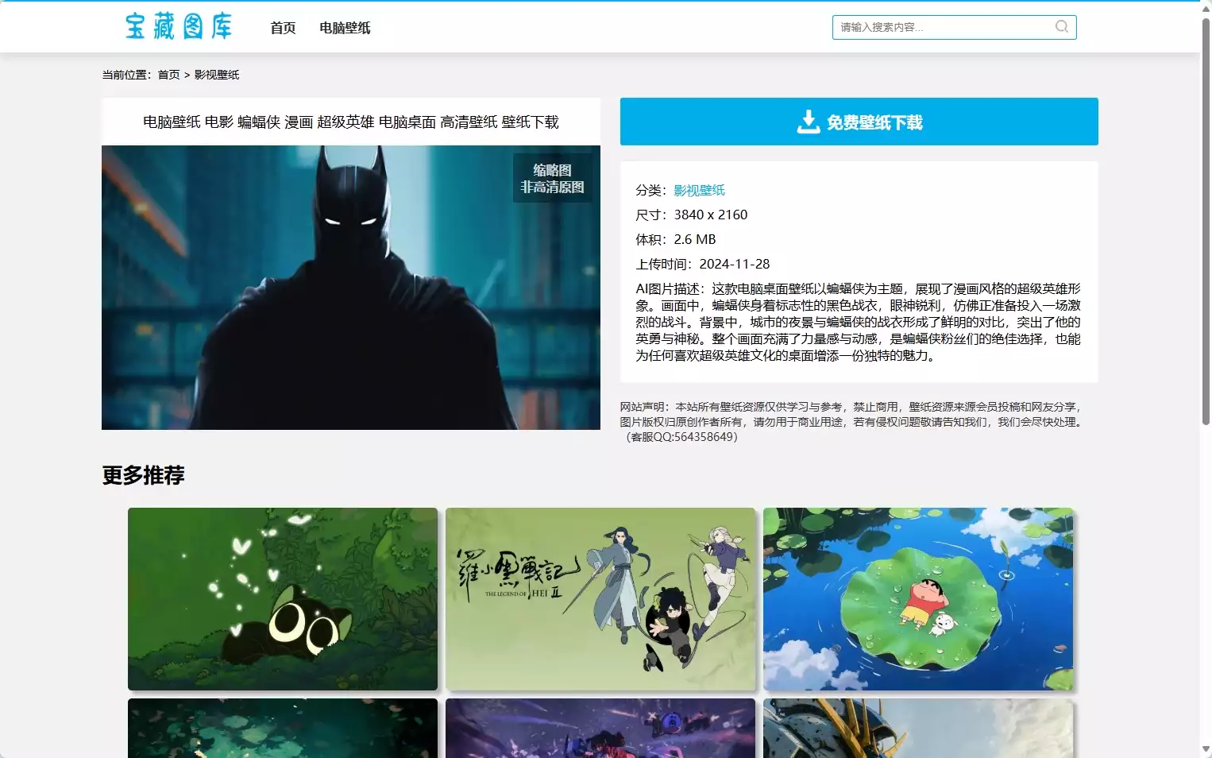Click the 当前位置 label
Image resolution: width=1212 pixels, height=758 pixels.
(126, 75)
